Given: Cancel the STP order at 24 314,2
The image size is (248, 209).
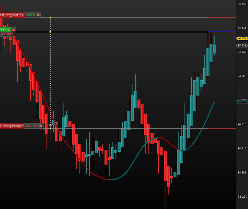Looking at the screenshot, I should click(40, 126).
